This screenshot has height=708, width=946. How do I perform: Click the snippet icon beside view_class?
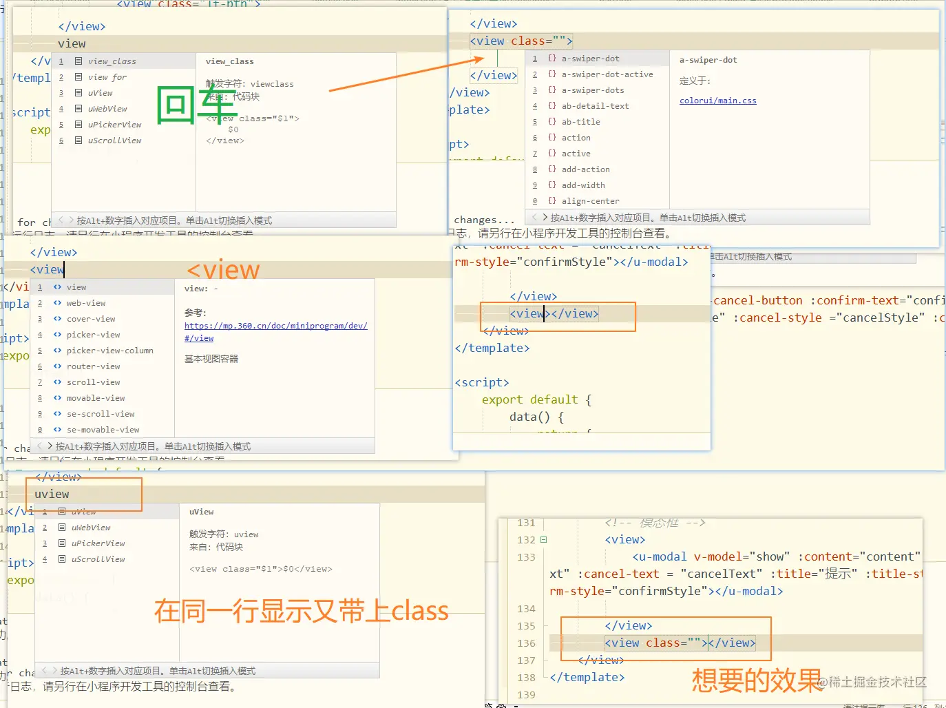point(78,61)
